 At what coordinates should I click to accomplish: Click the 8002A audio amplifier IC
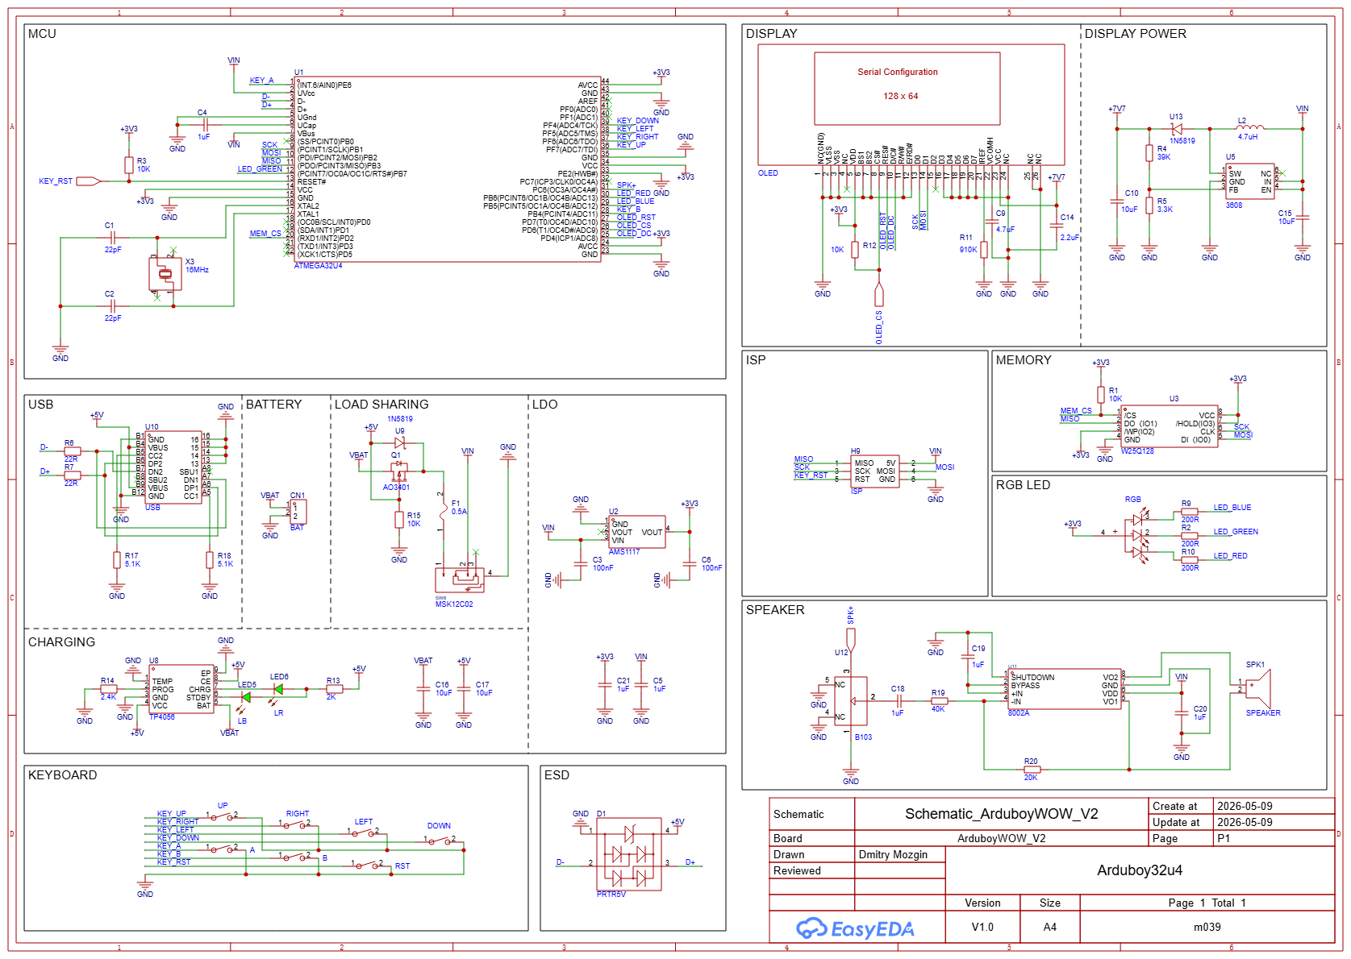coord(1065,689)
